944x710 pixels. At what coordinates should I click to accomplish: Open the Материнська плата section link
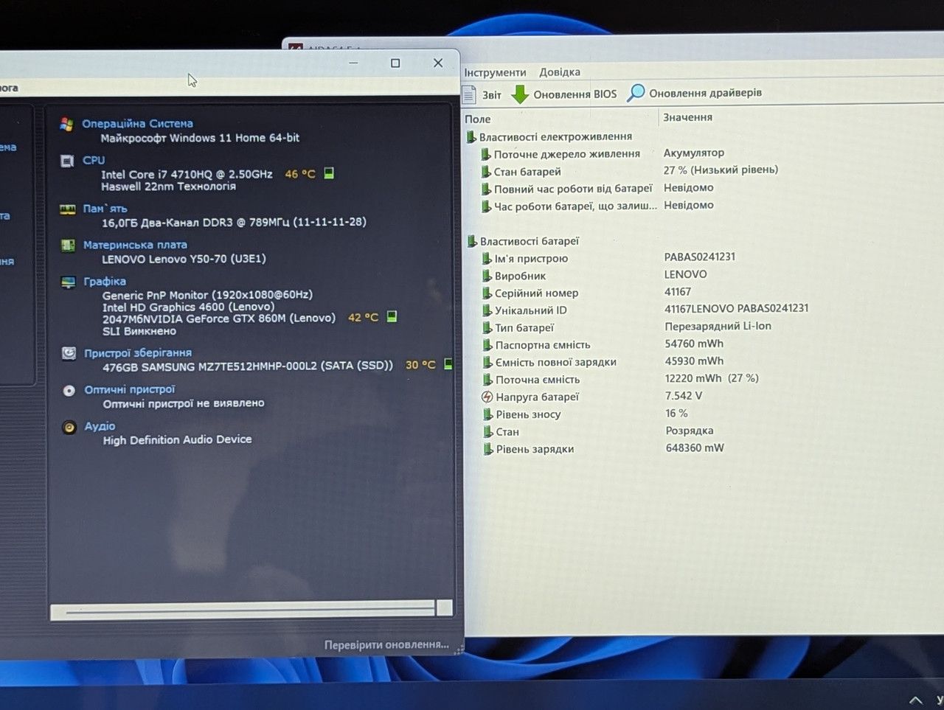point(135,245)
